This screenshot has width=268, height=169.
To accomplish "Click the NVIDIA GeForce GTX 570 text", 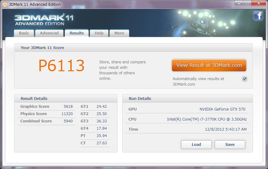I will [222, 109].
